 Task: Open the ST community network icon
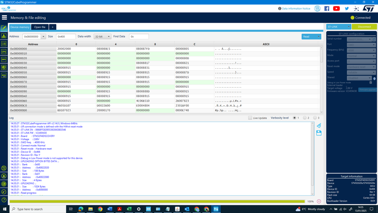coord(356,9)
